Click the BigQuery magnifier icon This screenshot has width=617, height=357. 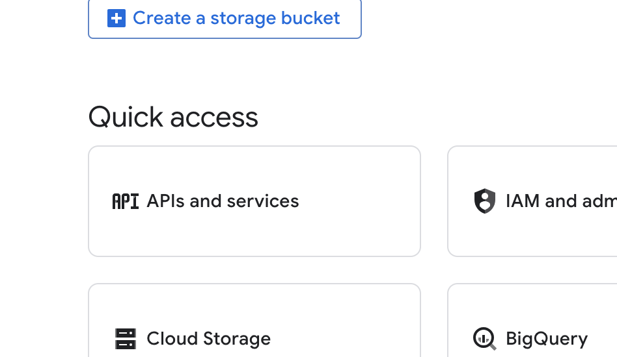pos(484,339)
